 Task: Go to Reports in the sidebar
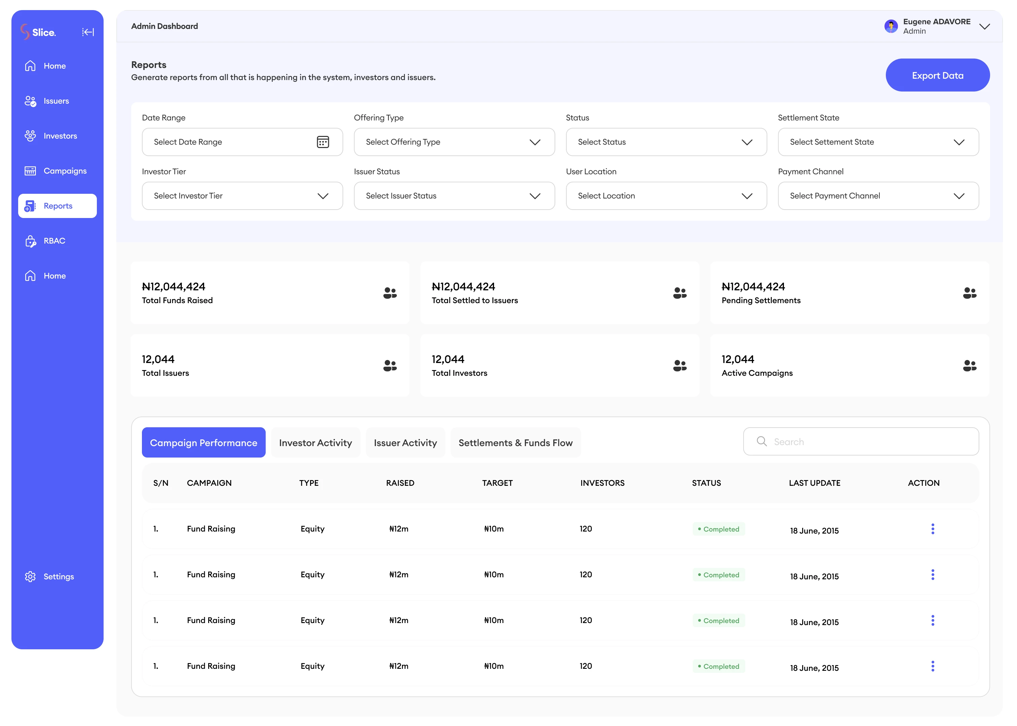(x=58, y=206)
